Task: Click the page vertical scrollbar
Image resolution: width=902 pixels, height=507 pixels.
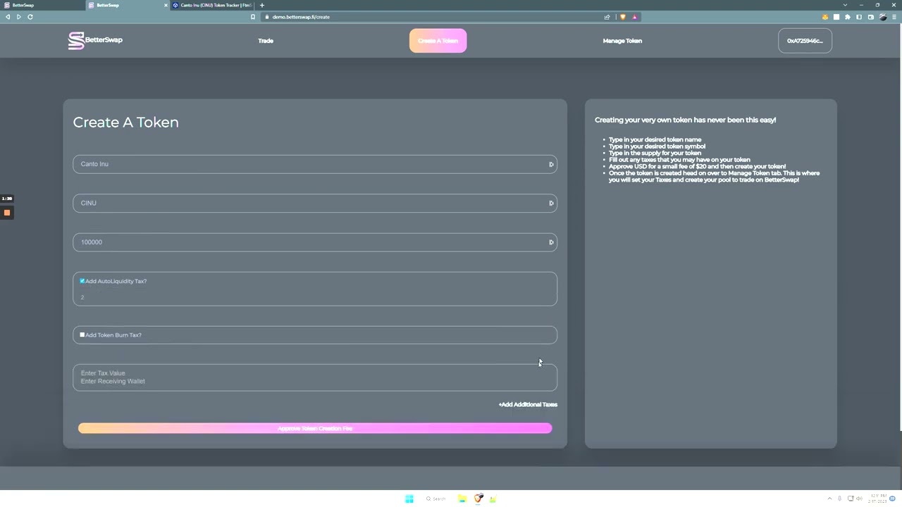Action: pos(899,225)
